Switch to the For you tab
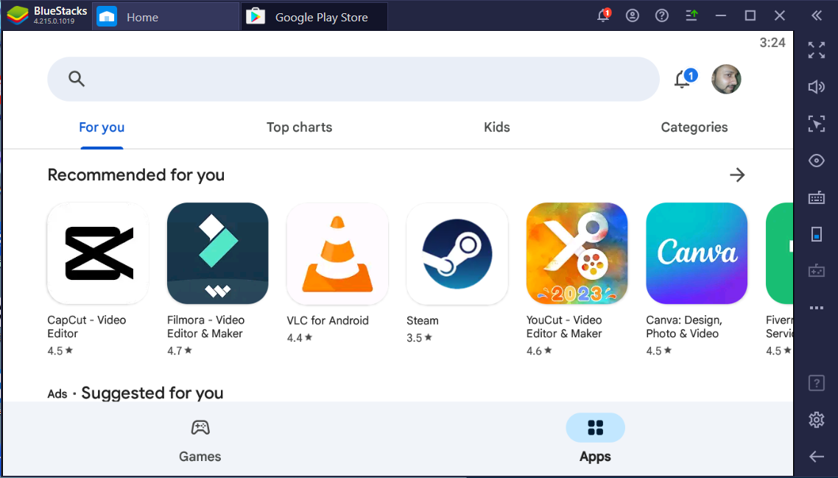This screenshot has height=478, width=838. coord(102,127)
